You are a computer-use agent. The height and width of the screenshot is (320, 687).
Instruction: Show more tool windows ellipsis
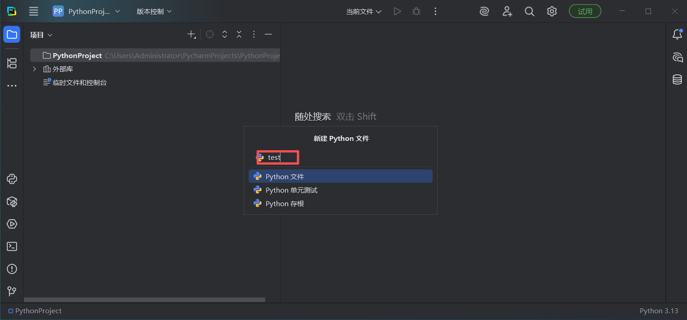point(12,86)
